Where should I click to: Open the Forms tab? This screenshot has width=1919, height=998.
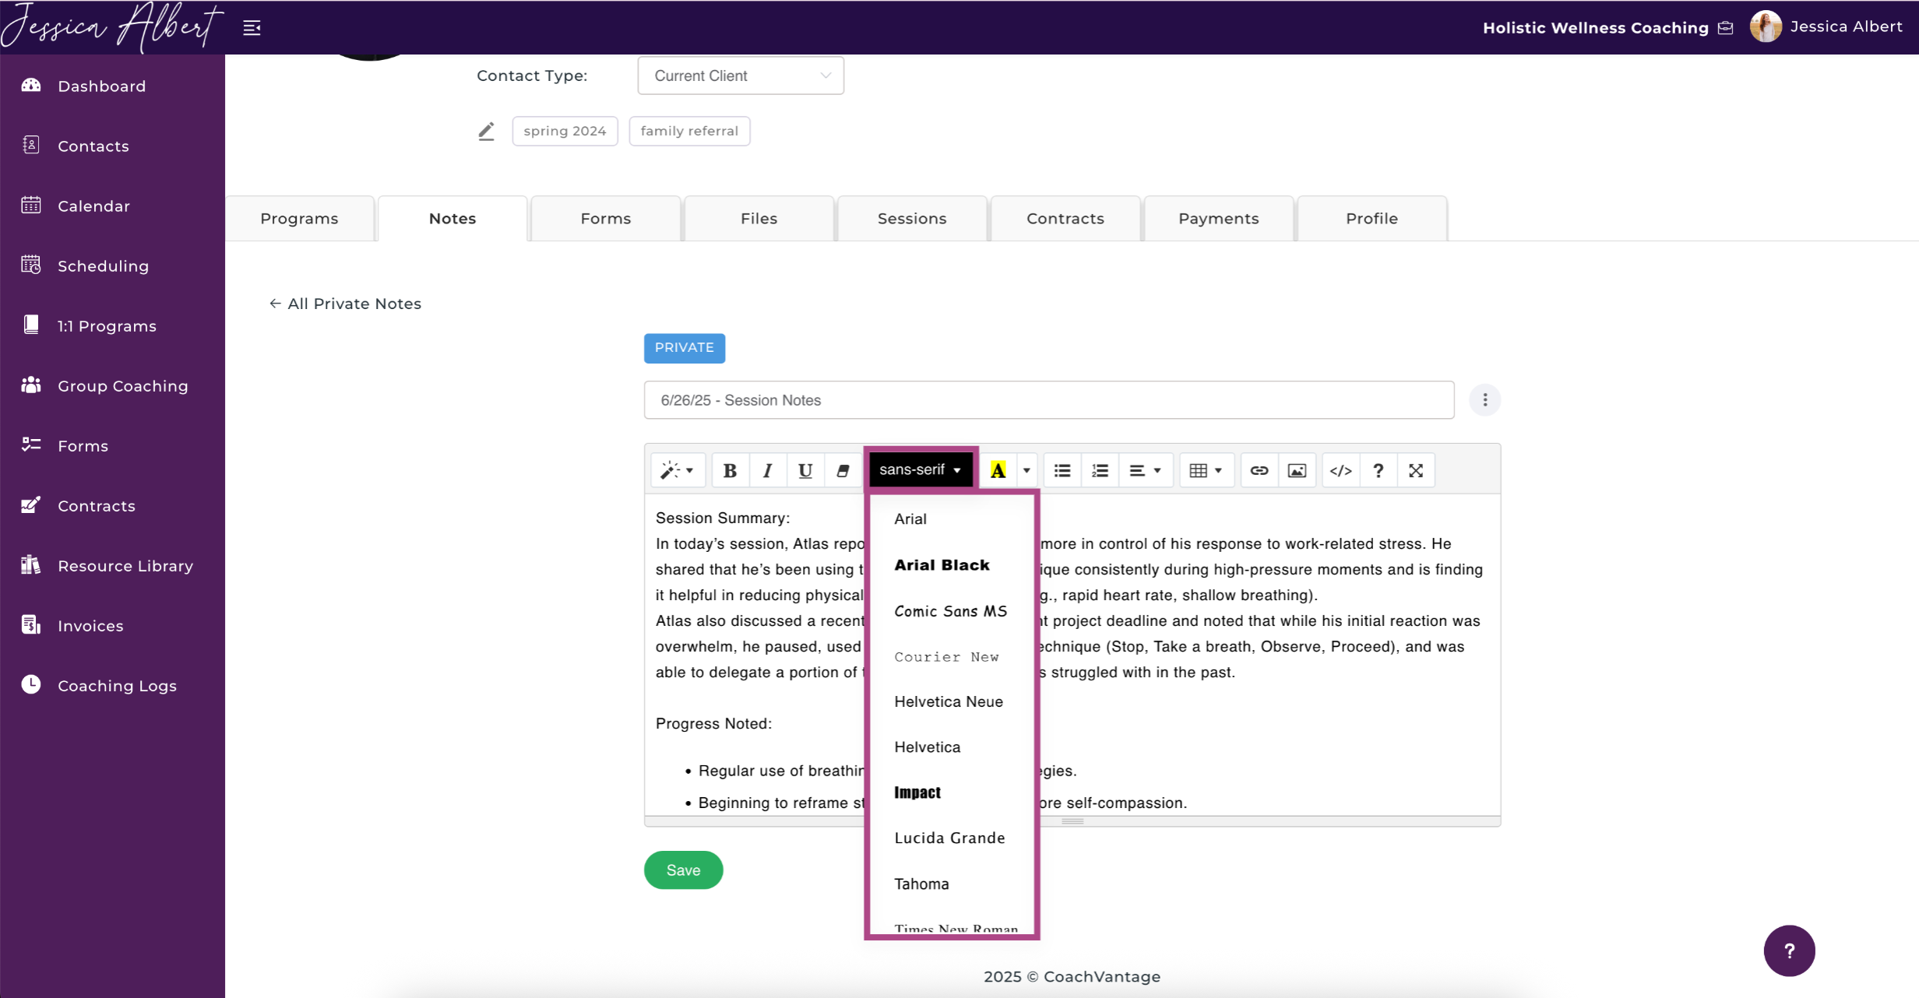[606, 219]
